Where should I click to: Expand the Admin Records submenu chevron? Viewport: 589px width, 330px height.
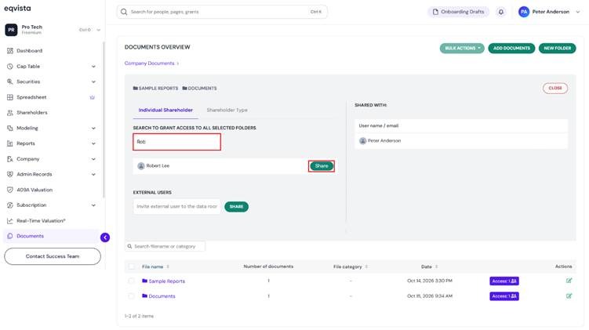tap(93, 175)
